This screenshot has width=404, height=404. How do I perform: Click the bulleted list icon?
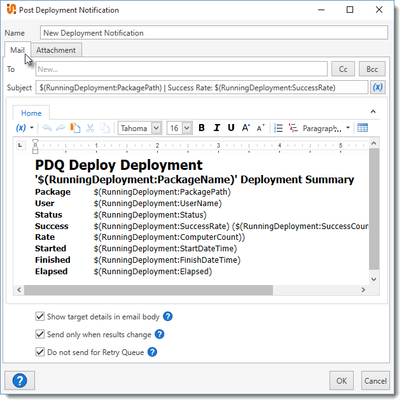(278, 128)
